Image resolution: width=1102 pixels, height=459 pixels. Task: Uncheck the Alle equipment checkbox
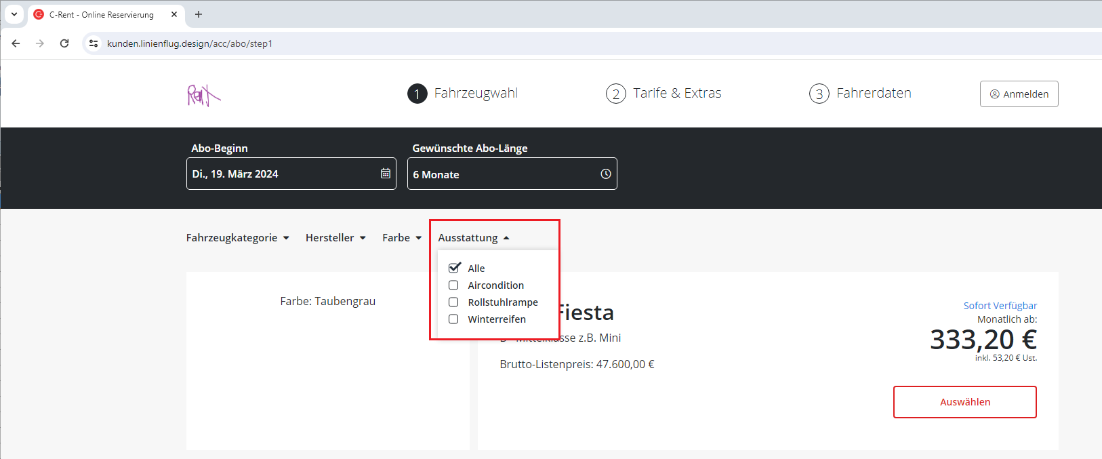(x=454, y=268)
